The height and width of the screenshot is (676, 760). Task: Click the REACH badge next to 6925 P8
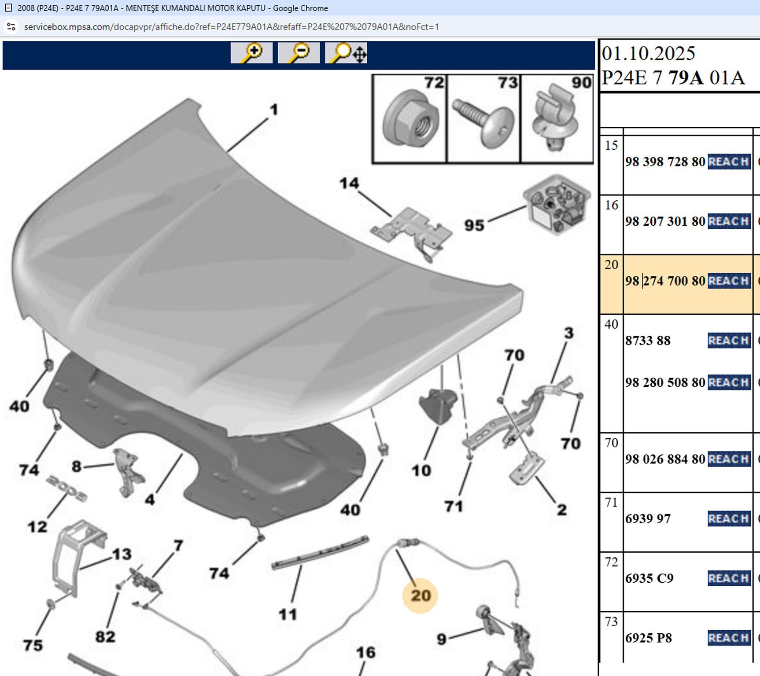click(x=729, y=638)
